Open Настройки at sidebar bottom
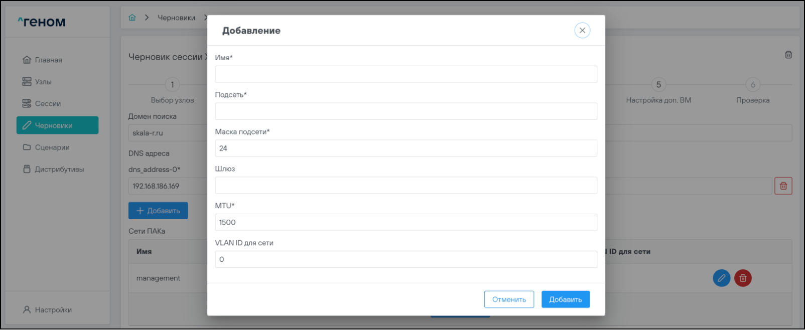 click(53, 310)
